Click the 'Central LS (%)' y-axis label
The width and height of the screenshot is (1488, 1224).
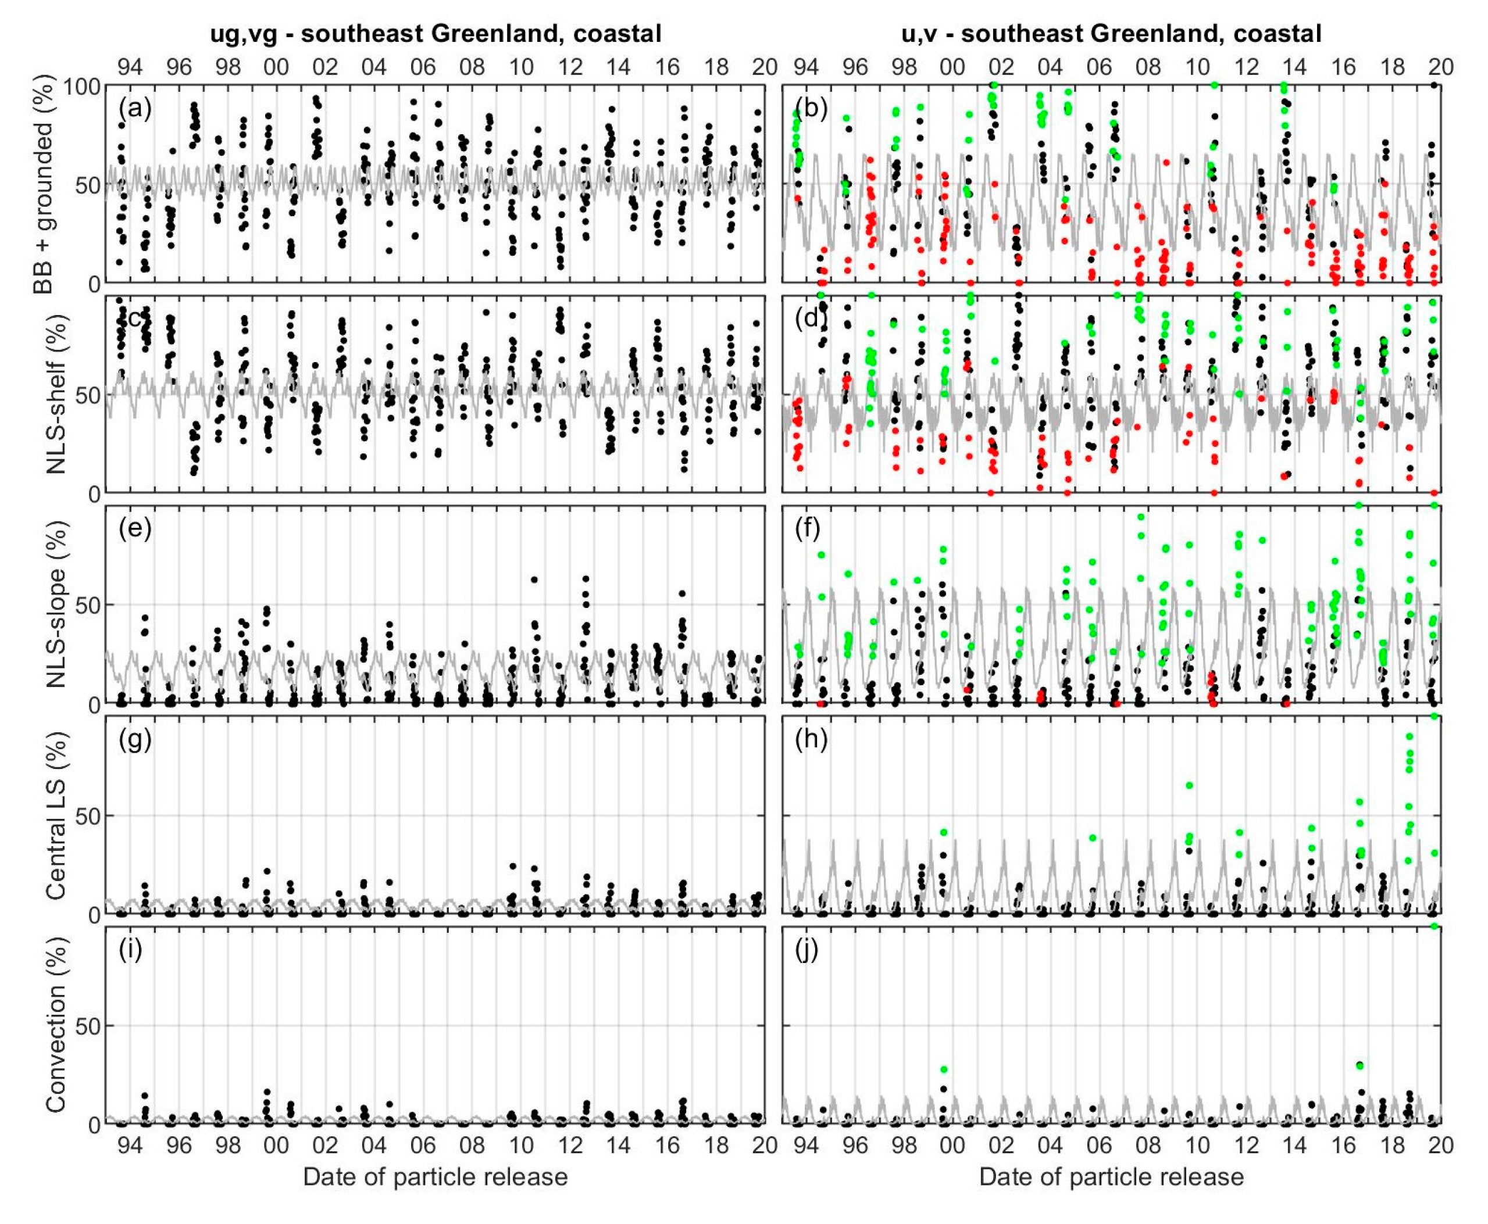click(x=56, y=815)
